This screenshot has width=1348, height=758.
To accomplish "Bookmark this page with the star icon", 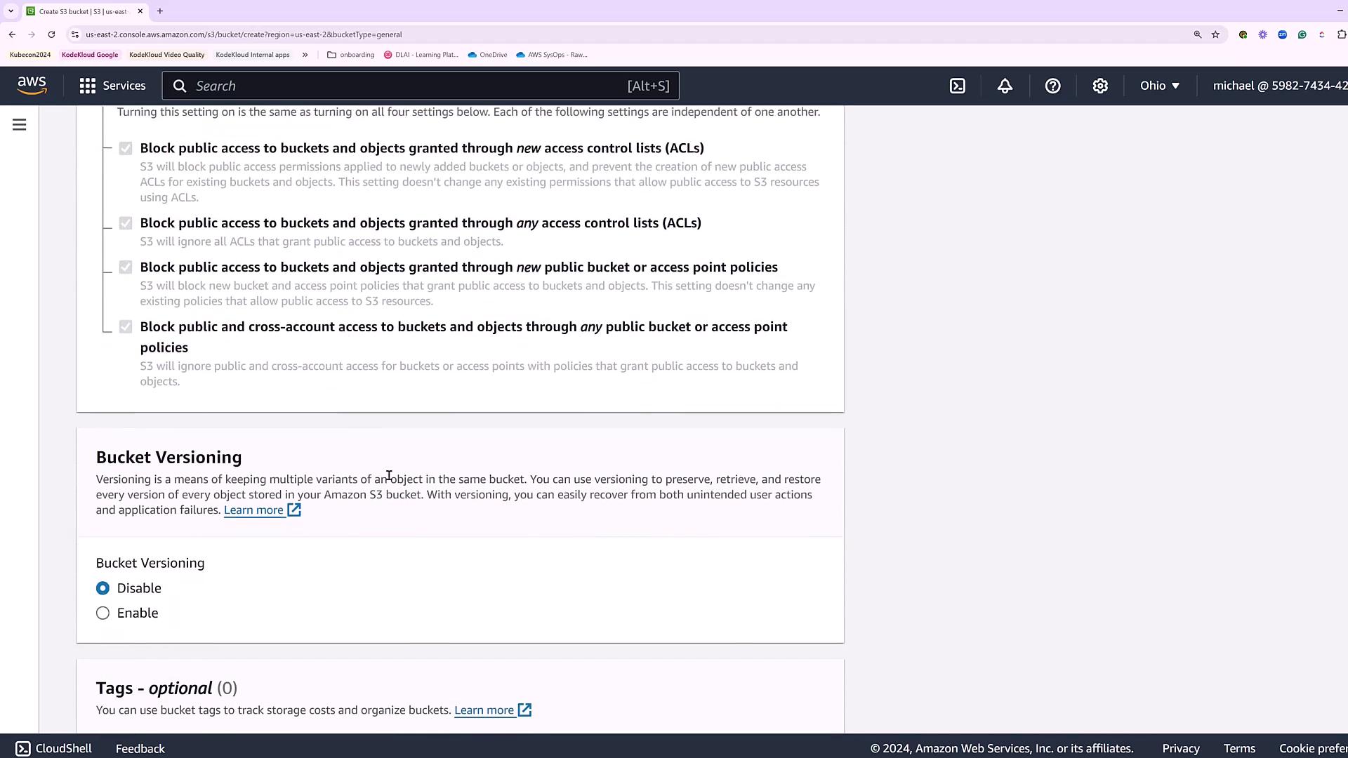I will (x=1215, y=34).
